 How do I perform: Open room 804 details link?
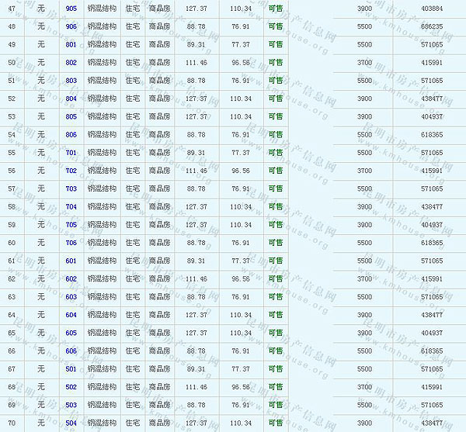[x=71, y=98]
